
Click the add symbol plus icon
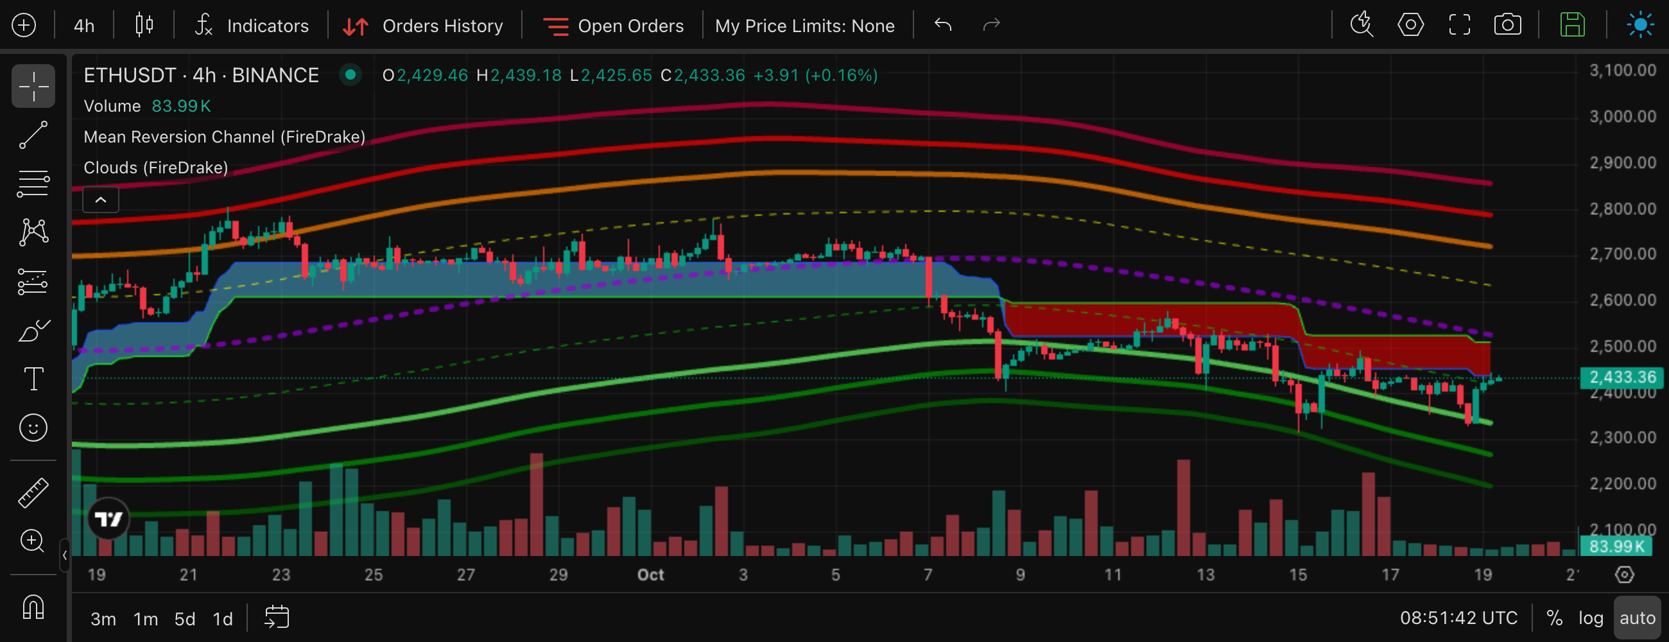[24, 25]
